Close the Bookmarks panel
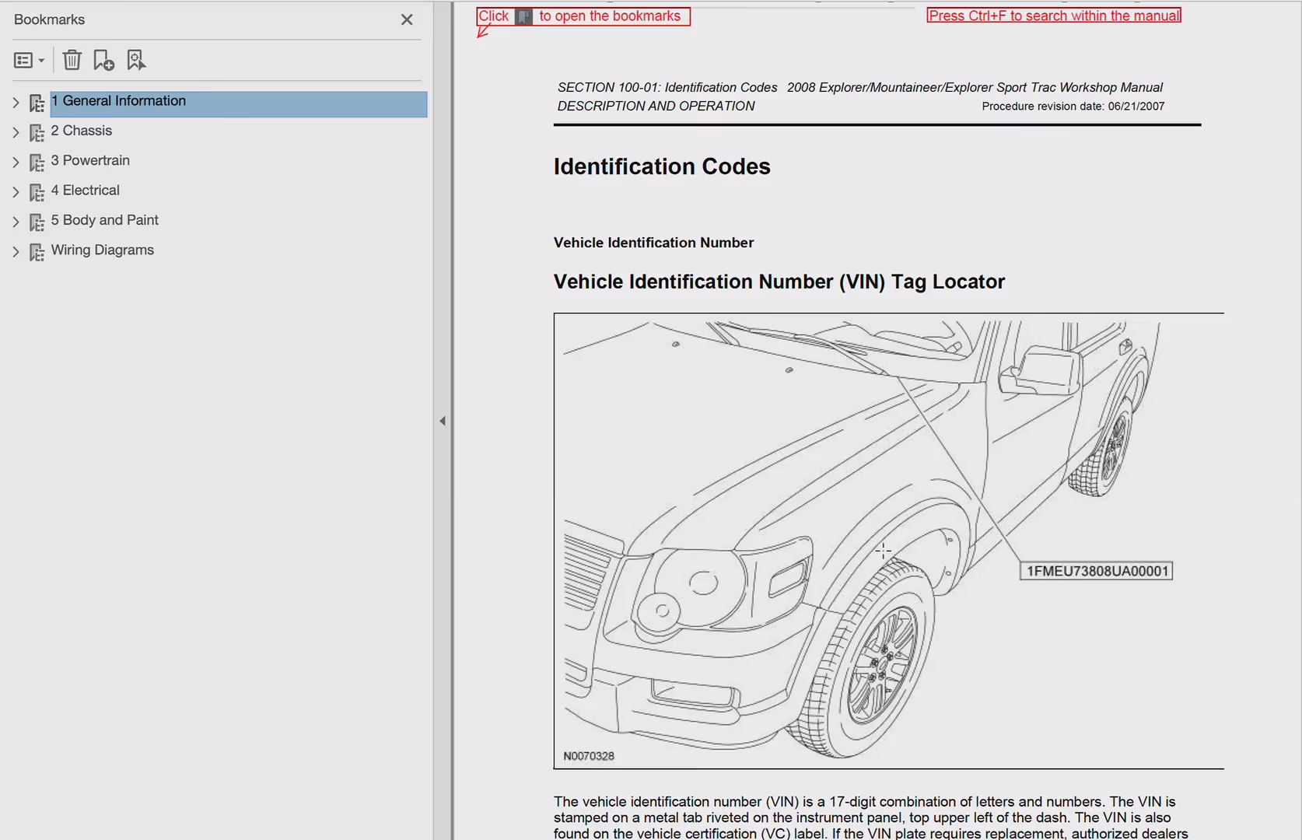The image size is (1302, 840). (407, 19)
